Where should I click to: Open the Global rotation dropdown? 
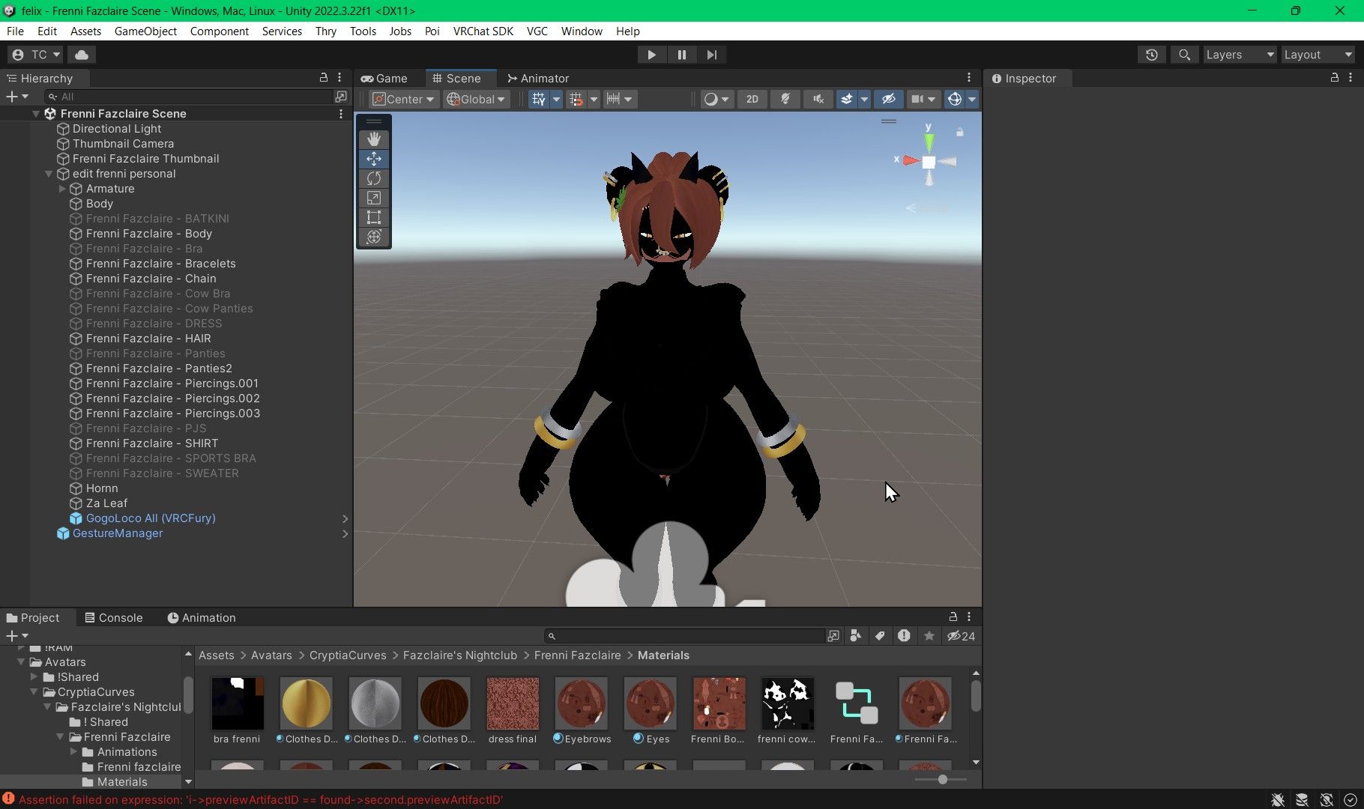click(476, 100)
